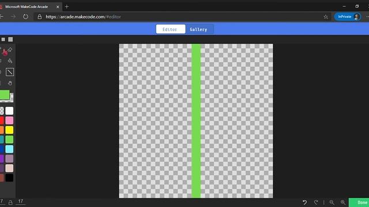369x207 pixels.
Task: Click the green Done button
Action: [359, 202]
